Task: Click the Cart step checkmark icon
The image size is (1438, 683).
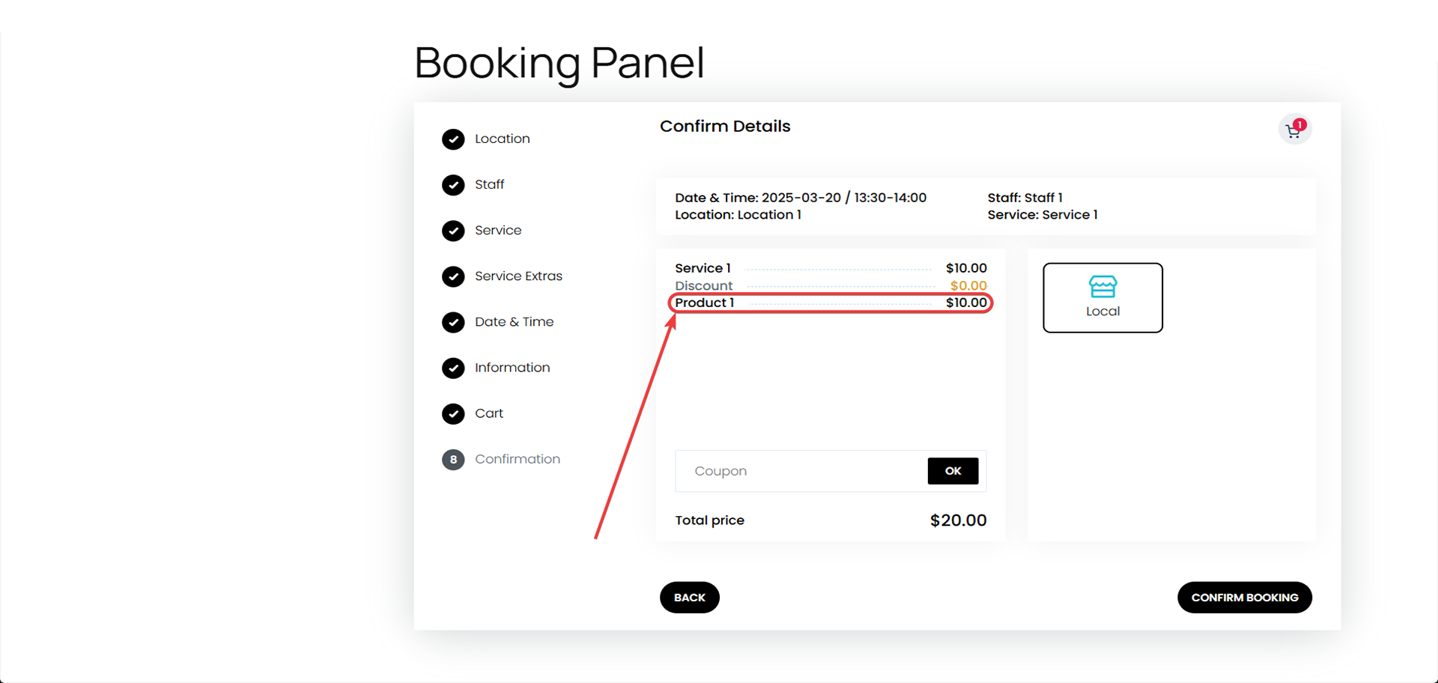Action: pyautogui.click(x=453, y=413)
